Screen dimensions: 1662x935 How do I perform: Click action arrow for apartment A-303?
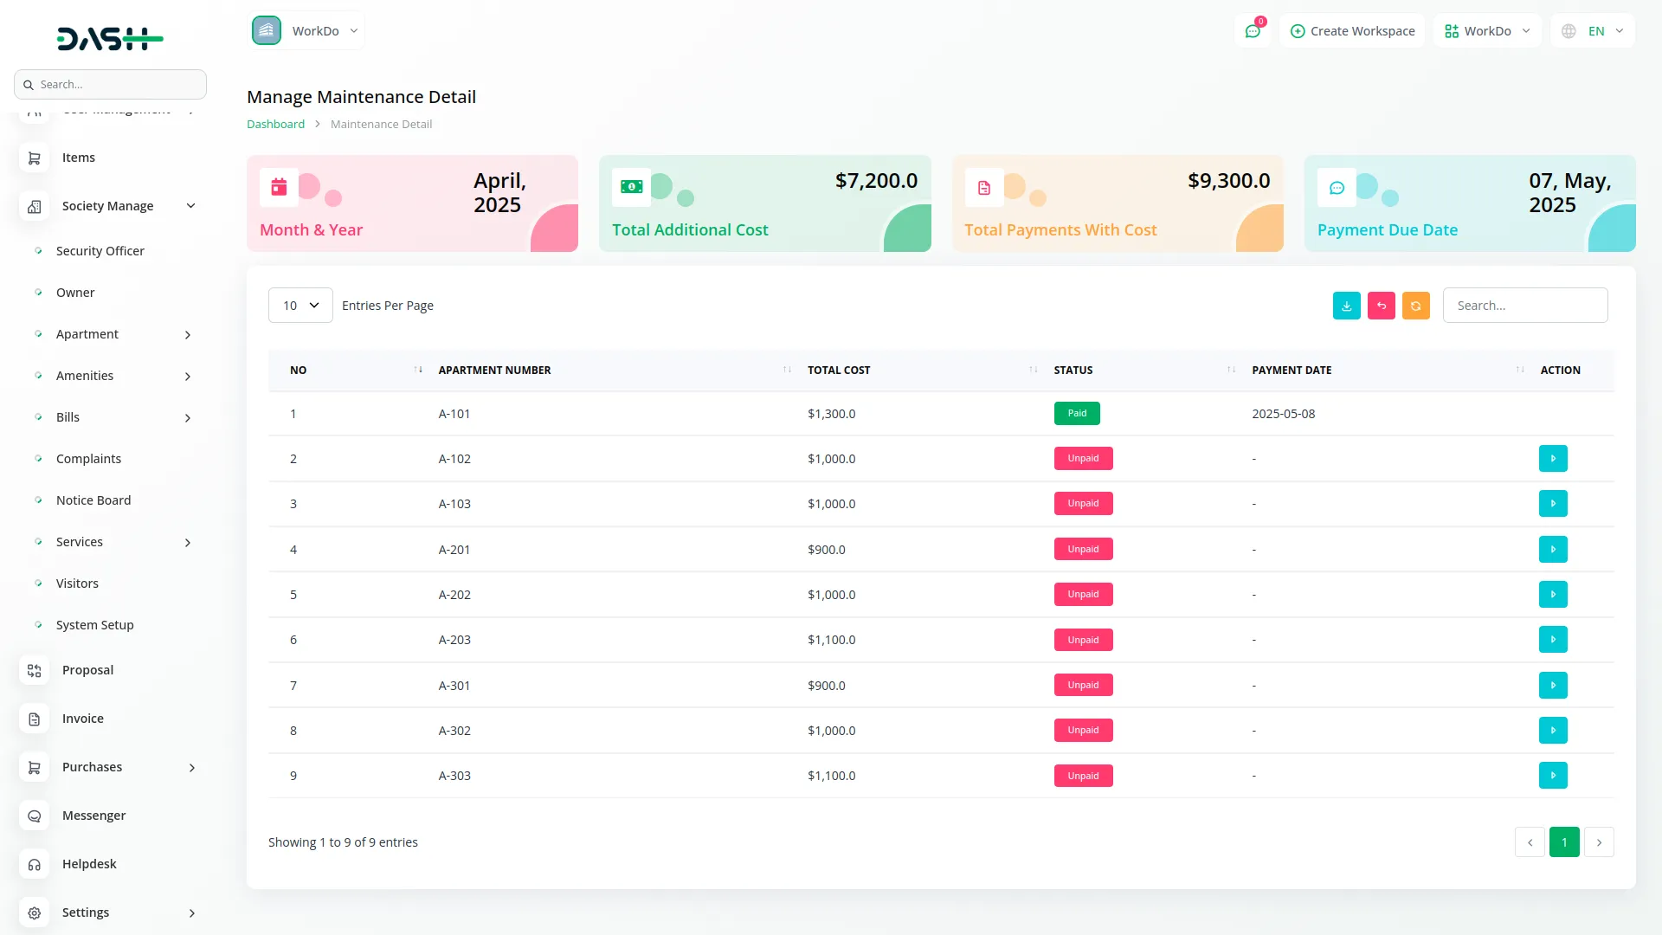[1552, 776]
